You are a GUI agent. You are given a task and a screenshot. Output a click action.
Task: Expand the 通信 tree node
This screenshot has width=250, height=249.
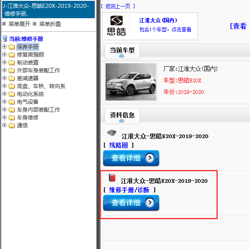click(x=4, y=125)
